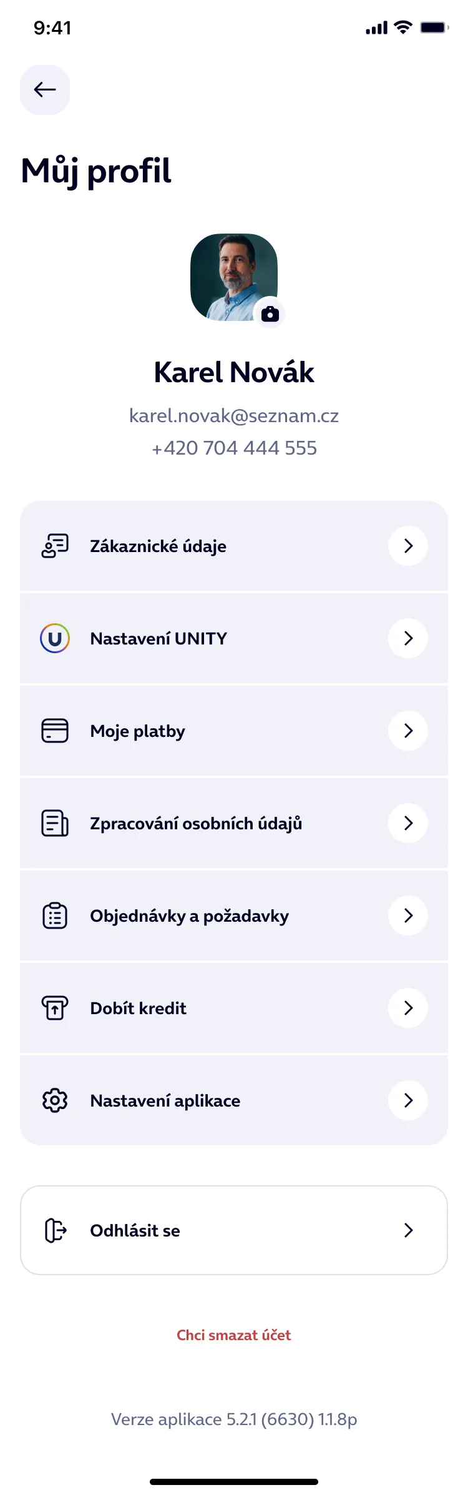Screen dimensions: 468x1495
Task: Expand Objednávky a požadavky with its chevron
Action: (407, 915)
